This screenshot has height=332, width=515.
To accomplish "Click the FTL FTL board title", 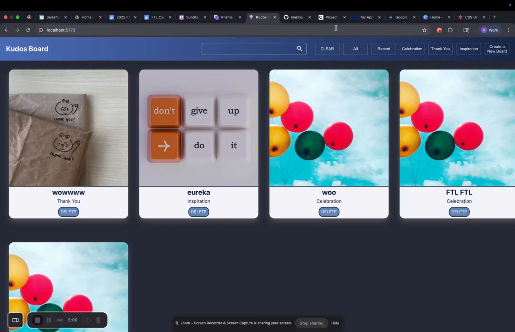I will tap(459, 193).
